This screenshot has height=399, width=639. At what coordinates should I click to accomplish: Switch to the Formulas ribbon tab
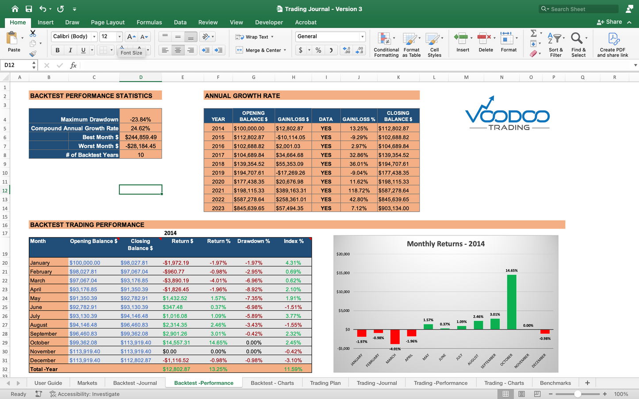[149, 23]
